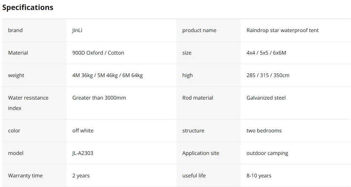This screenshot has width=351, height=187.
Task: Click the '2 years' warranty value
Action: point(81,176)
